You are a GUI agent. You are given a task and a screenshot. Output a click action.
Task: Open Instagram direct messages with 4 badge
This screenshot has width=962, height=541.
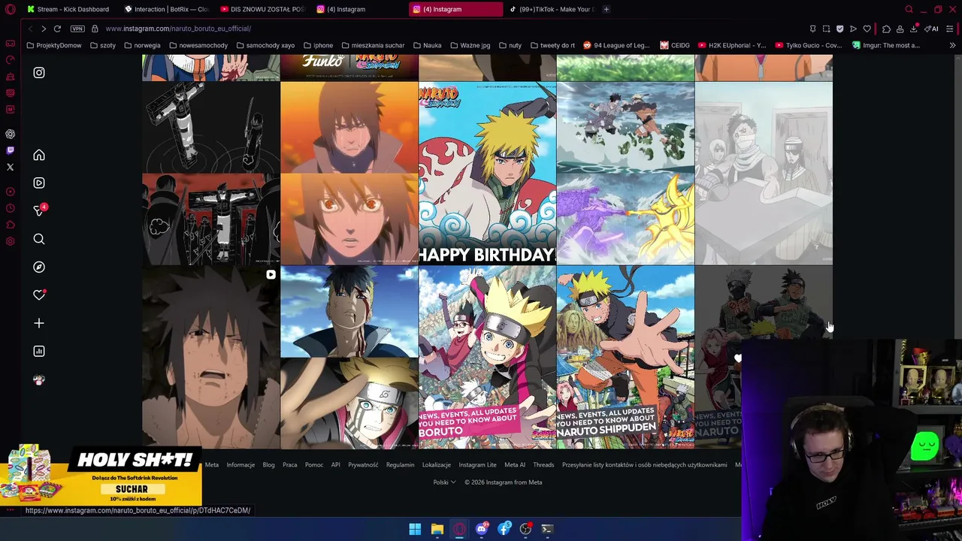tap(39, 210)
